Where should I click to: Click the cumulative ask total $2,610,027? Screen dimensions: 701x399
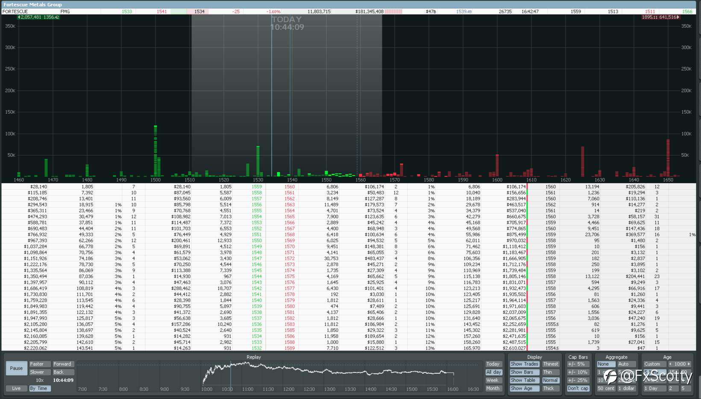(x=514, y=348)
